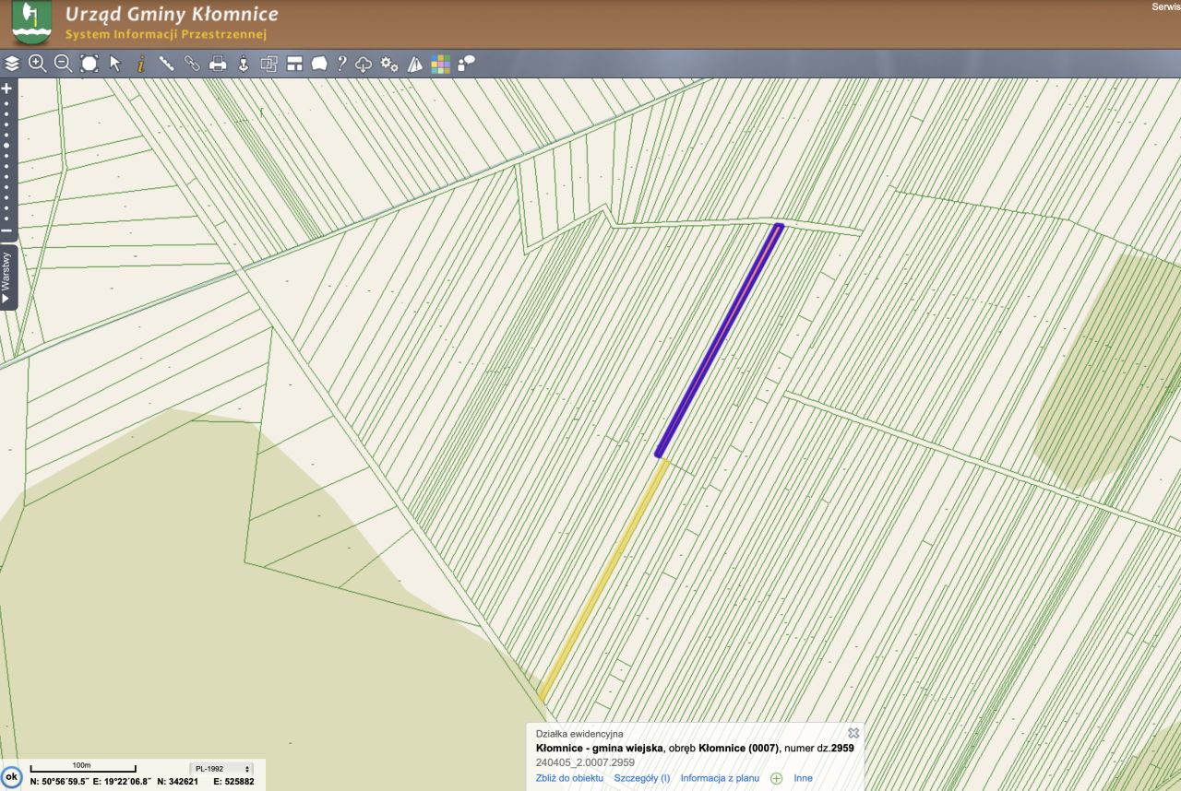Open settings with the gears icon
1181x791 pixels.
click(389, 64)
